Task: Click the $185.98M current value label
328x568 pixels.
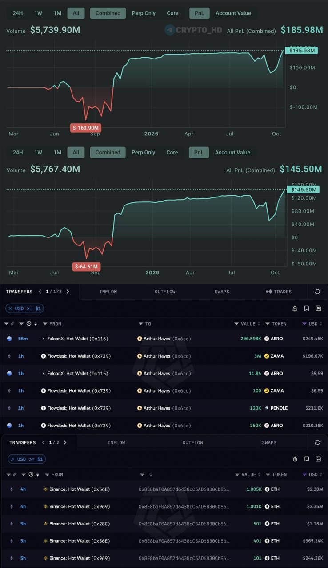Action: pos(302,51)
